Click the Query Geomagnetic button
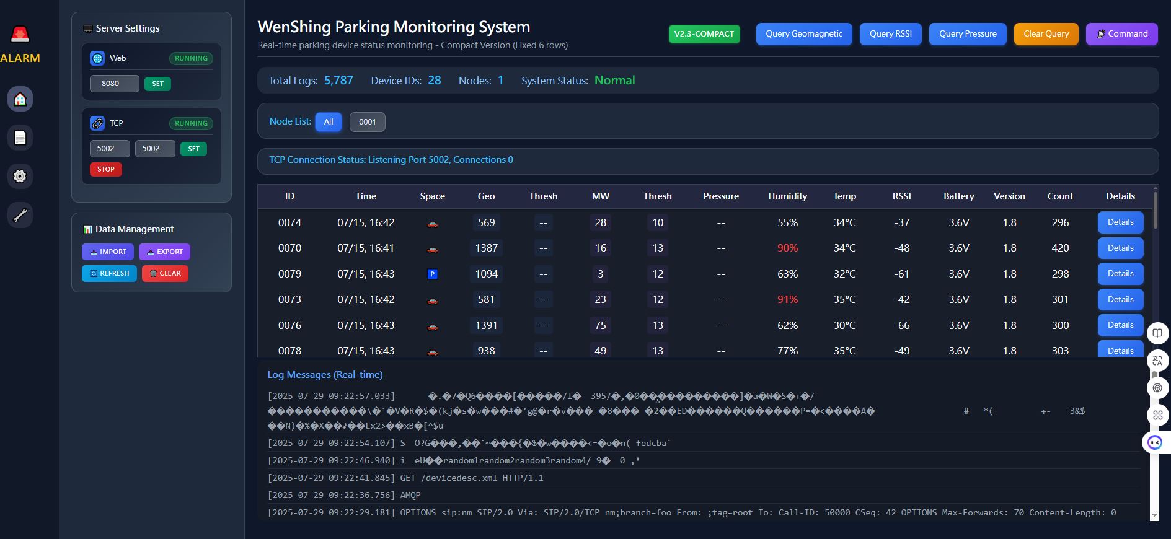Screen dimensions: 1171x539 (803, 34)
